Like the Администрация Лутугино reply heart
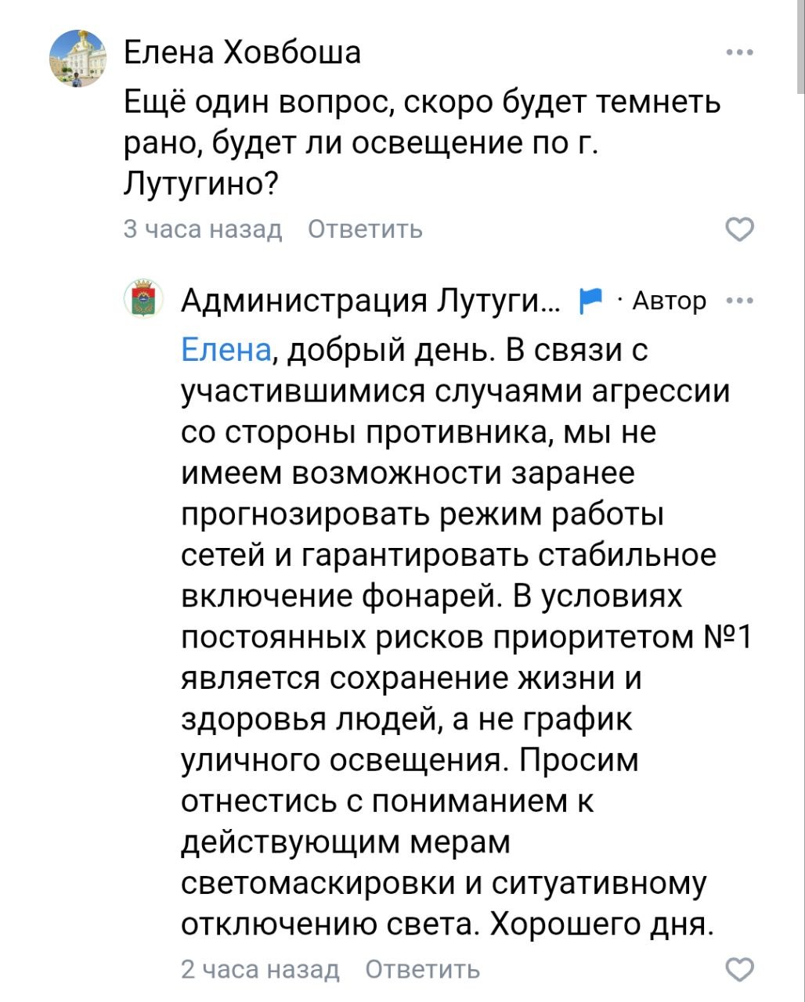Screen dimensions: 805x1002 tap(740, 969)
